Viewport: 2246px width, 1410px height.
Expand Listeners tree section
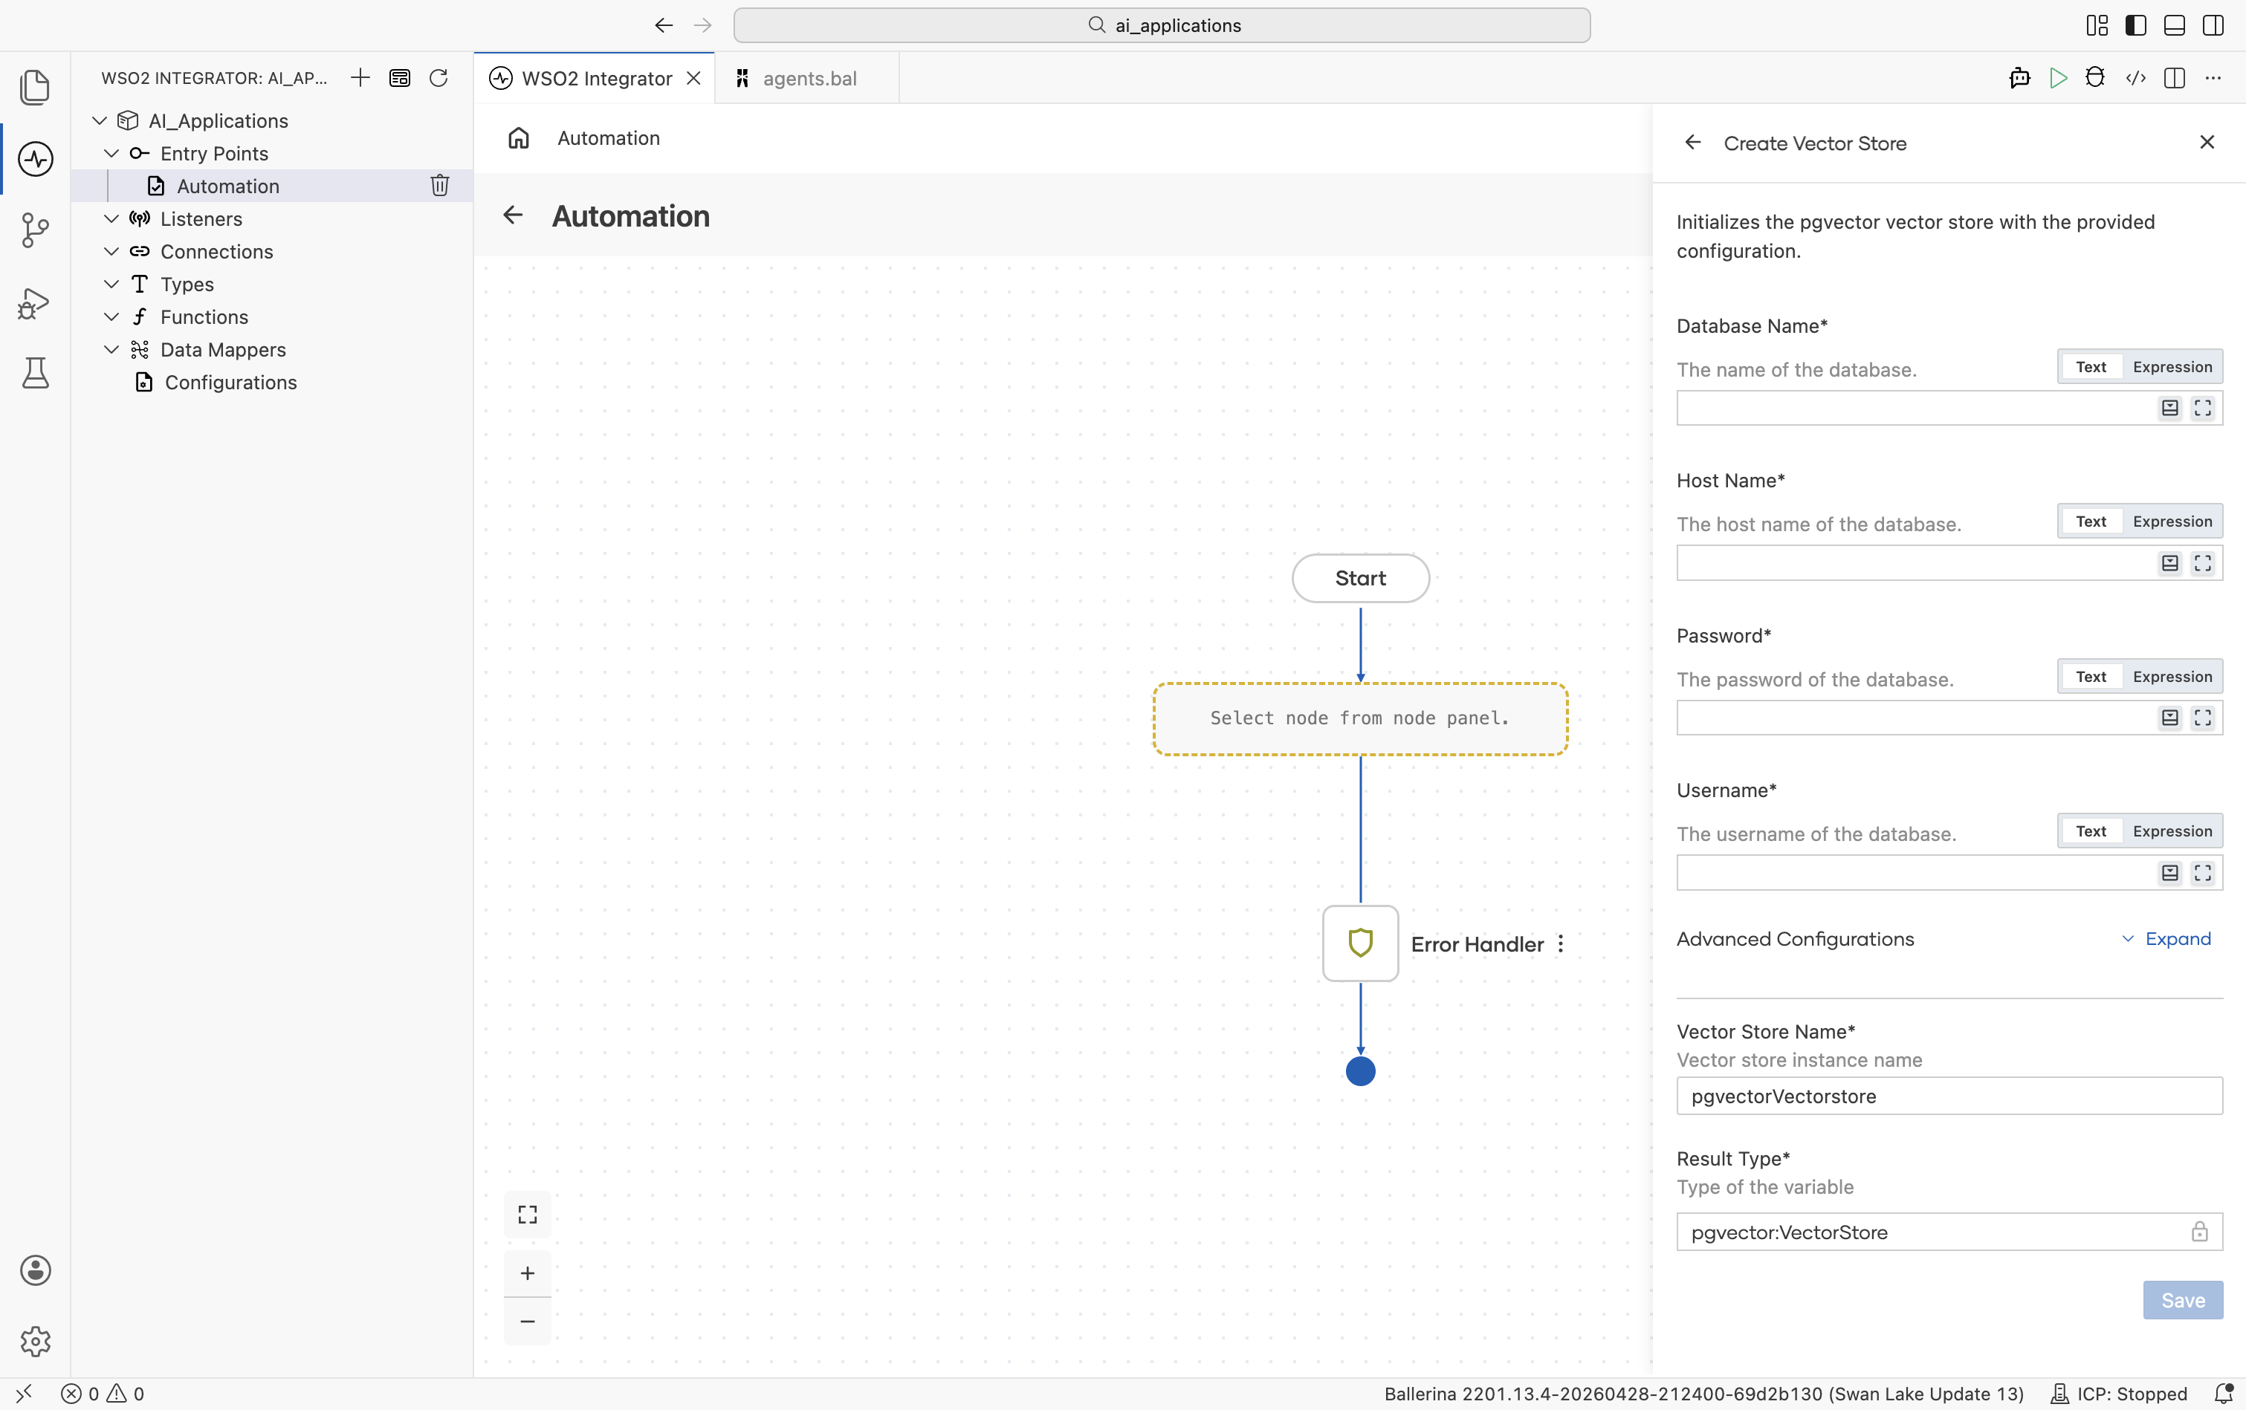coord(111,218)
